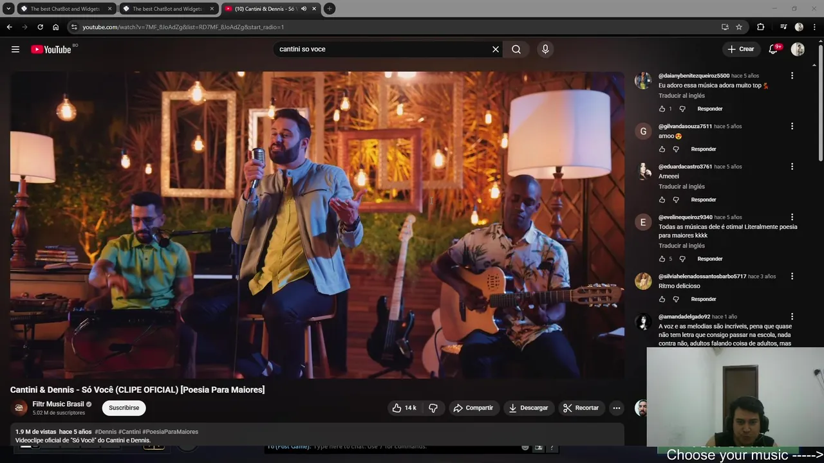Screen dimensions: 824x463
Task: Click the Crear button
Action: pos(740,49)
